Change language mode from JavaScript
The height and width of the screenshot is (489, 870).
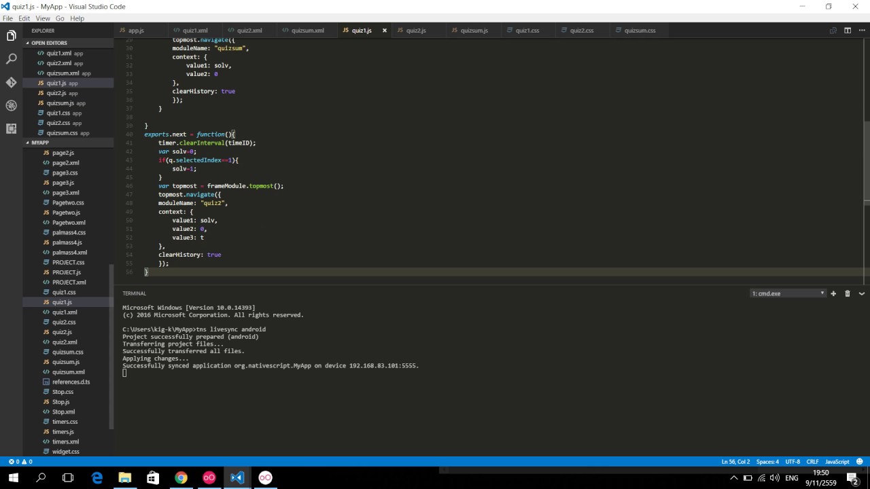click(837, 462)
